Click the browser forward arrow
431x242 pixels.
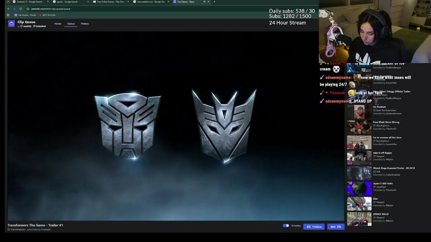coord(14,9)
